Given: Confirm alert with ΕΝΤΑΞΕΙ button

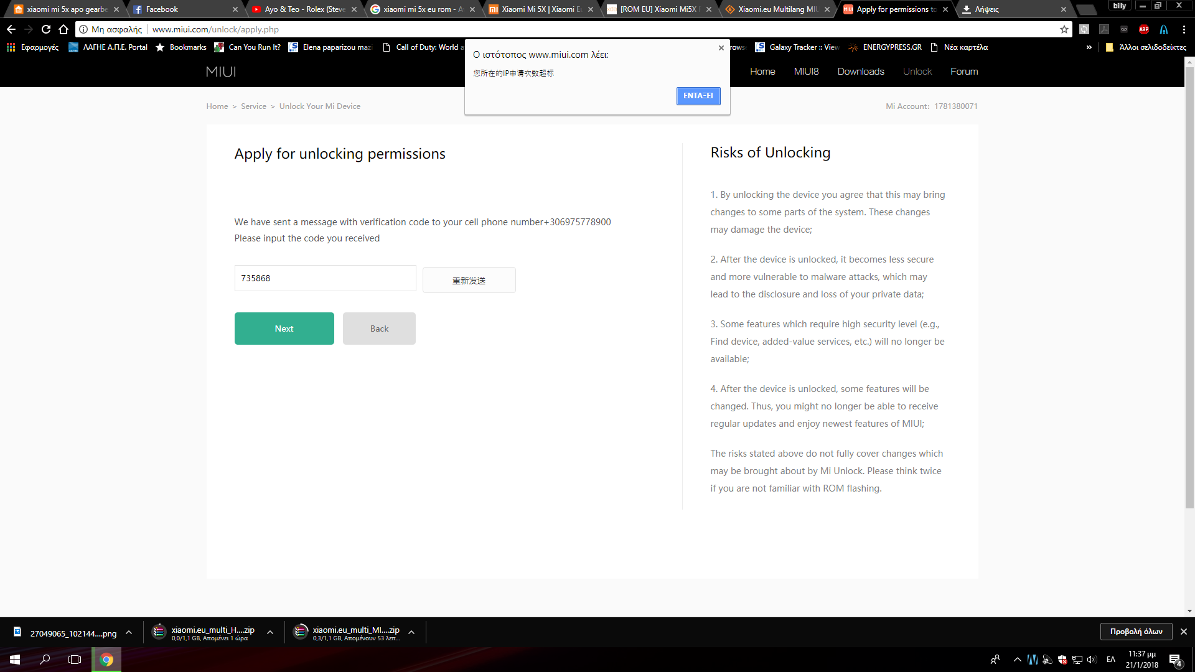Looking at the screenshot, I should (x=698, y=96).
